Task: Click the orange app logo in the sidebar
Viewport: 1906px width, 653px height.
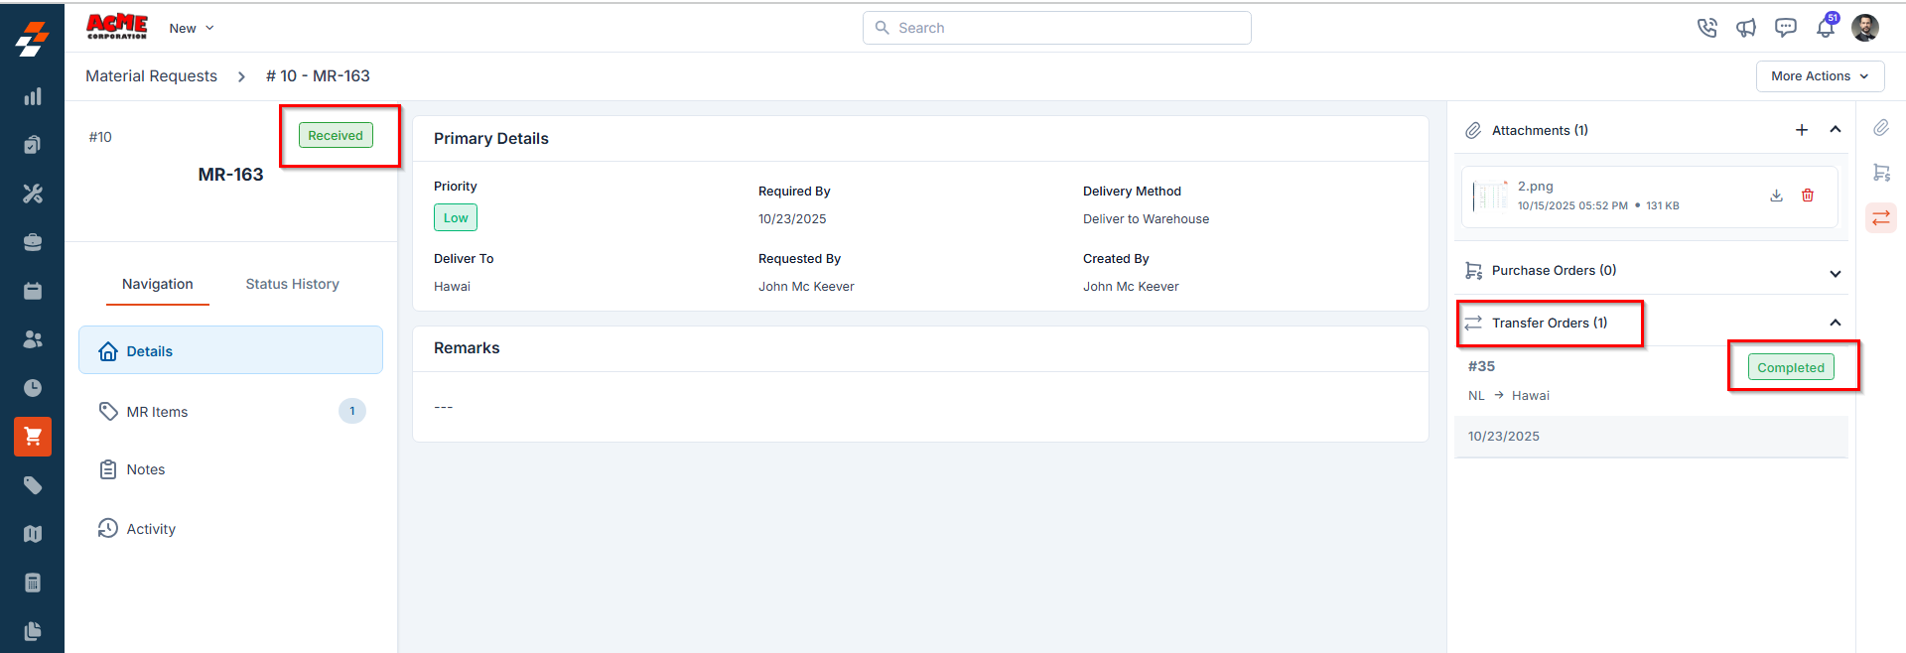Action: tap(32, 39)
